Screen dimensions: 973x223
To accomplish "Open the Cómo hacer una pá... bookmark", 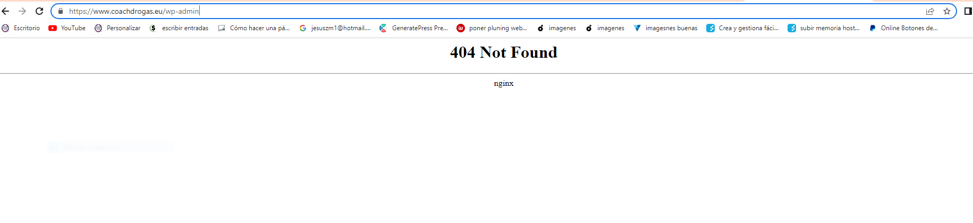I will click(254, 28).
